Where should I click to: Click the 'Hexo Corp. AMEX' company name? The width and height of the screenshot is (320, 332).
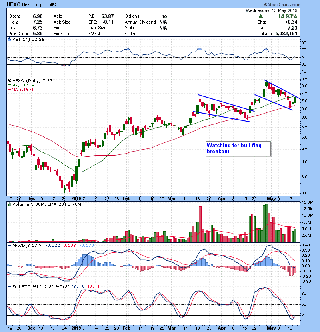40,4
